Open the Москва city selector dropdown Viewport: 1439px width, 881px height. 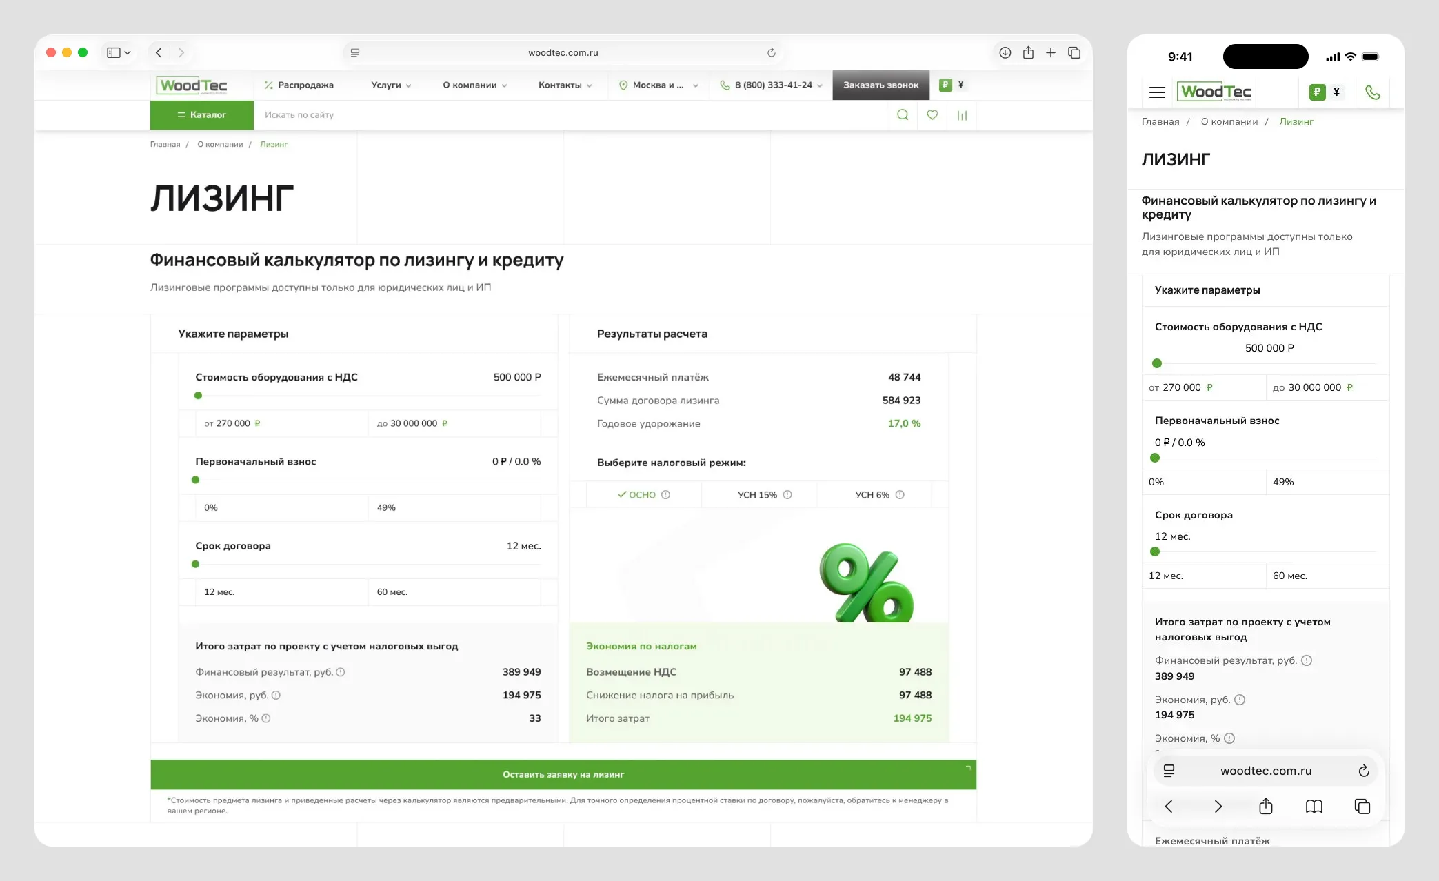point(658,85)
